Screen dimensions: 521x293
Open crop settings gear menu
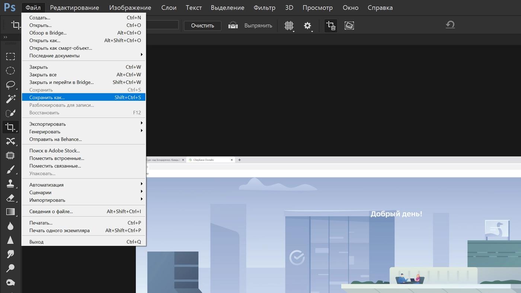(308, 26)
